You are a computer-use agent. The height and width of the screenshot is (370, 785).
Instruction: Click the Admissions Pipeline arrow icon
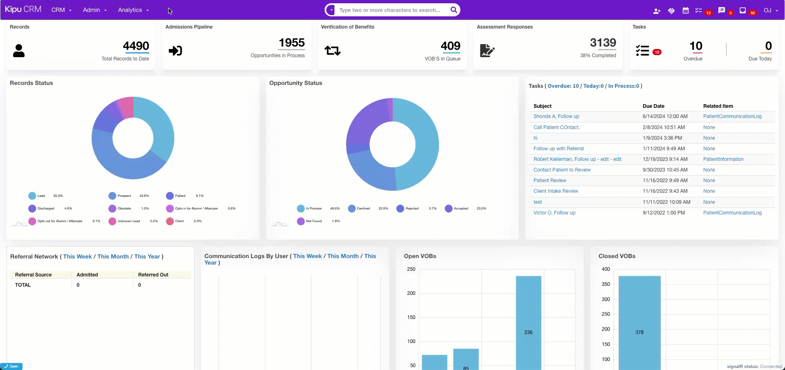click(175, 51)
